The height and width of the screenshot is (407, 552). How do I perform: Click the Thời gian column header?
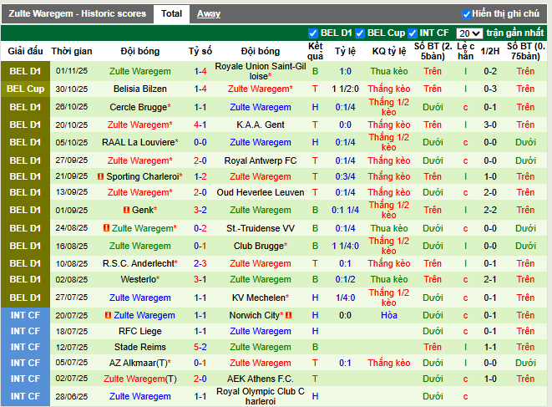point(72,51)
